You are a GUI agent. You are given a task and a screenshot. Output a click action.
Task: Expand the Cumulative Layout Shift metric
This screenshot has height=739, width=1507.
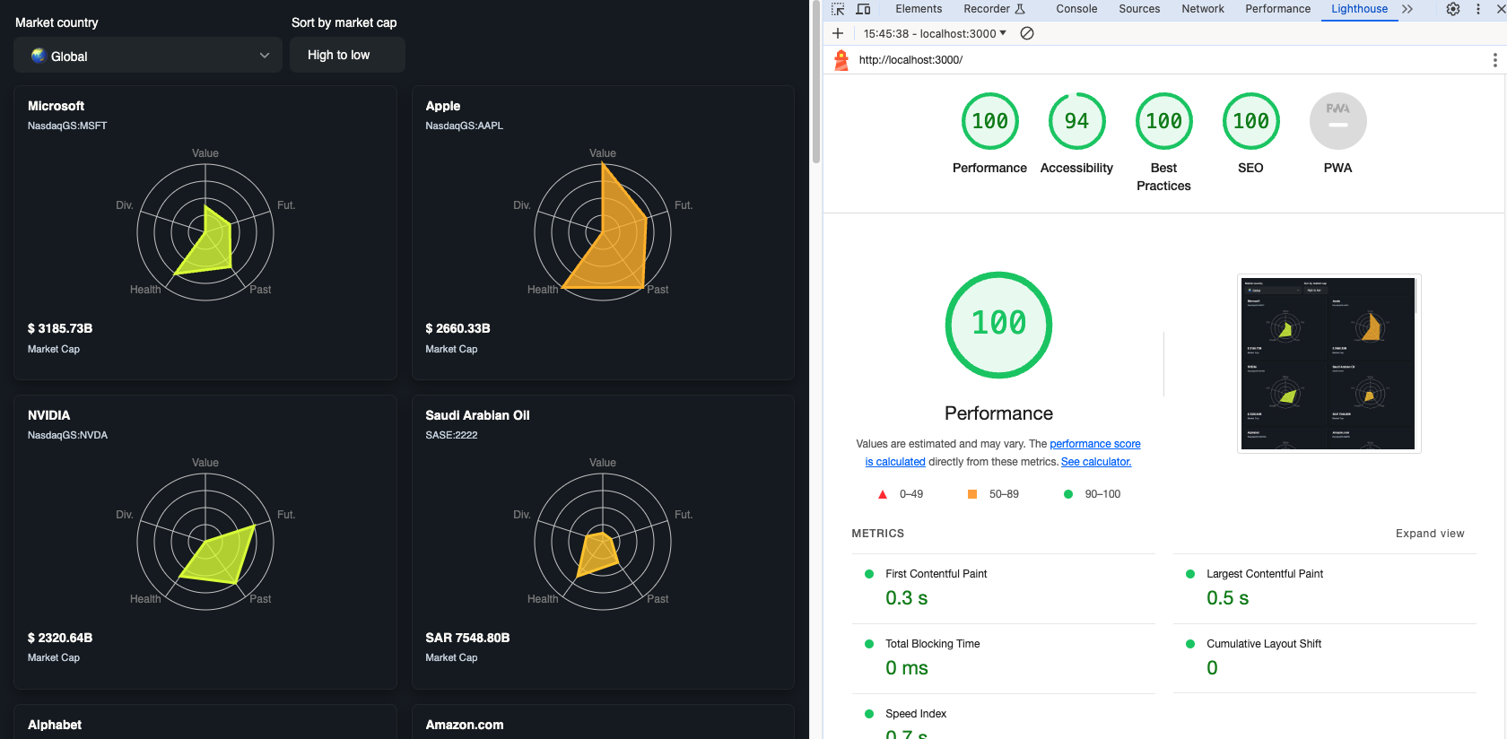coord(1324,658)
